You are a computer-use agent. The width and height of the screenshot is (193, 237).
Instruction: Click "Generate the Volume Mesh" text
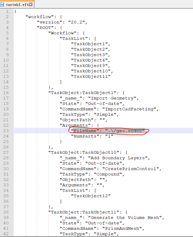[x=125, y=217]
